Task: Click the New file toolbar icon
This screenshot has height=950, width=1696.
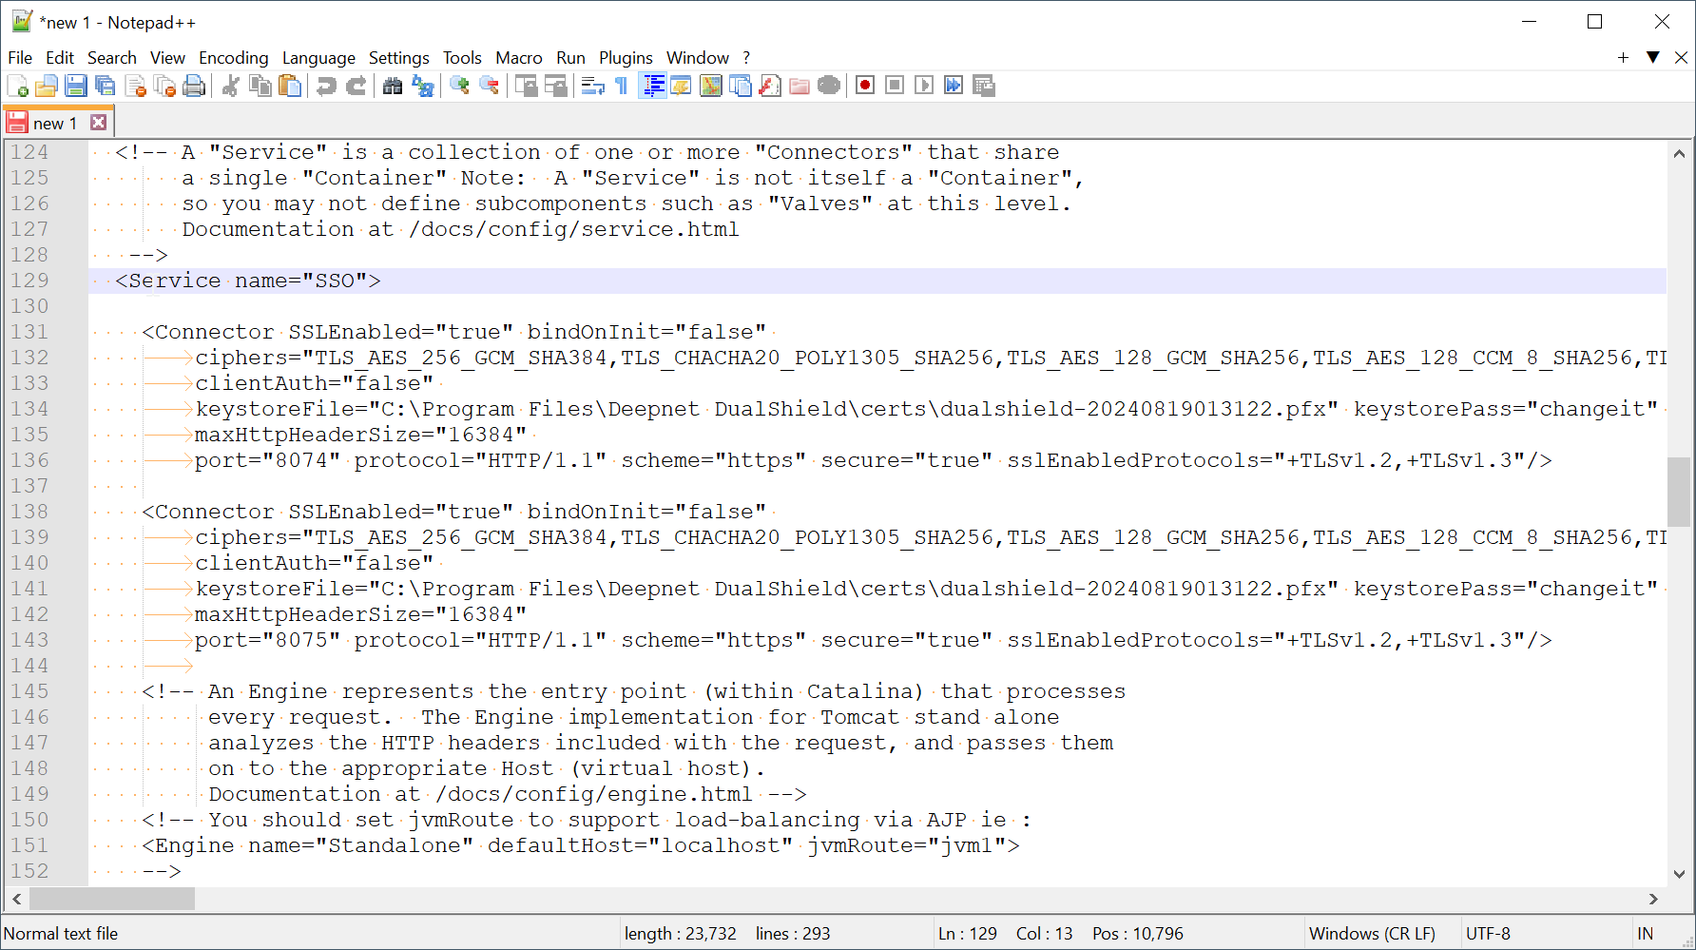Action: point(17,86)
